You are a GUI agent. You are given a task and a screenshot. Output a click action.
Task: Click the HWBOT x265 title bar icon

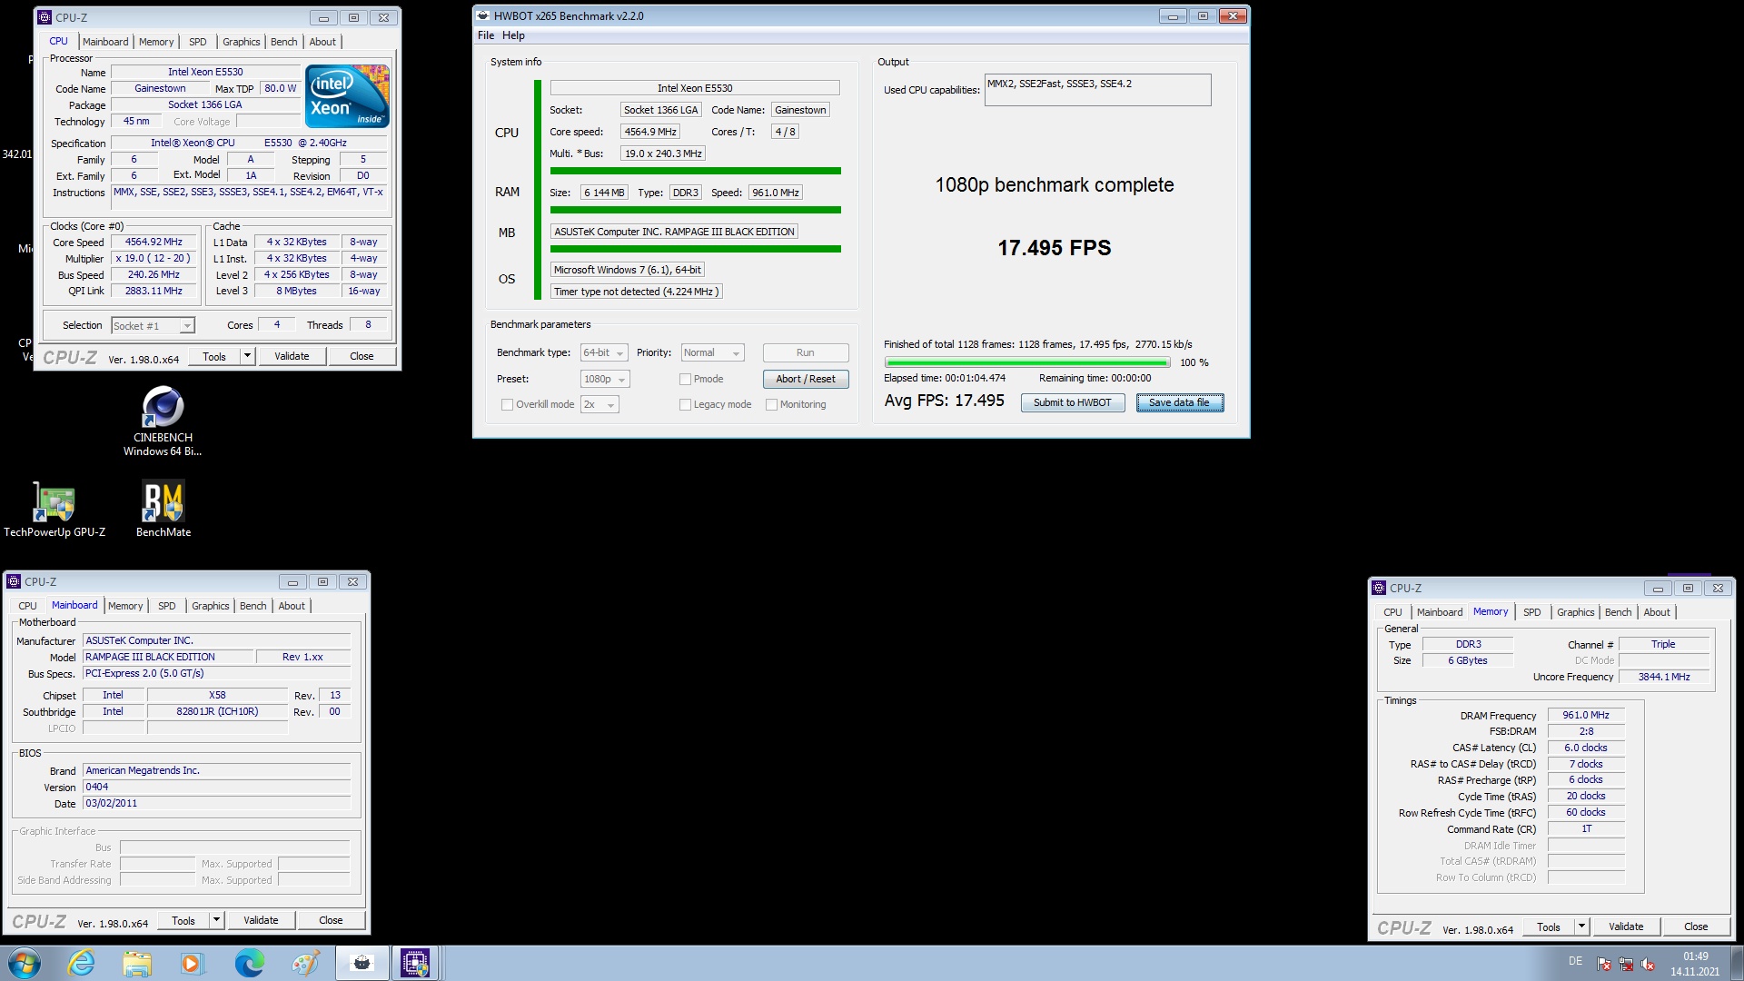(x=483, y=15)
